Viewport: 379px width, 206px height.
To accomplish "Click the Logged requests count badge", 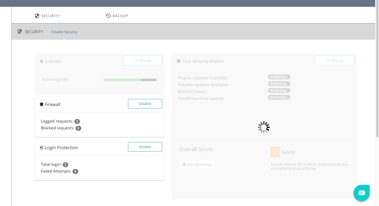I will click(x=77, y=121).
